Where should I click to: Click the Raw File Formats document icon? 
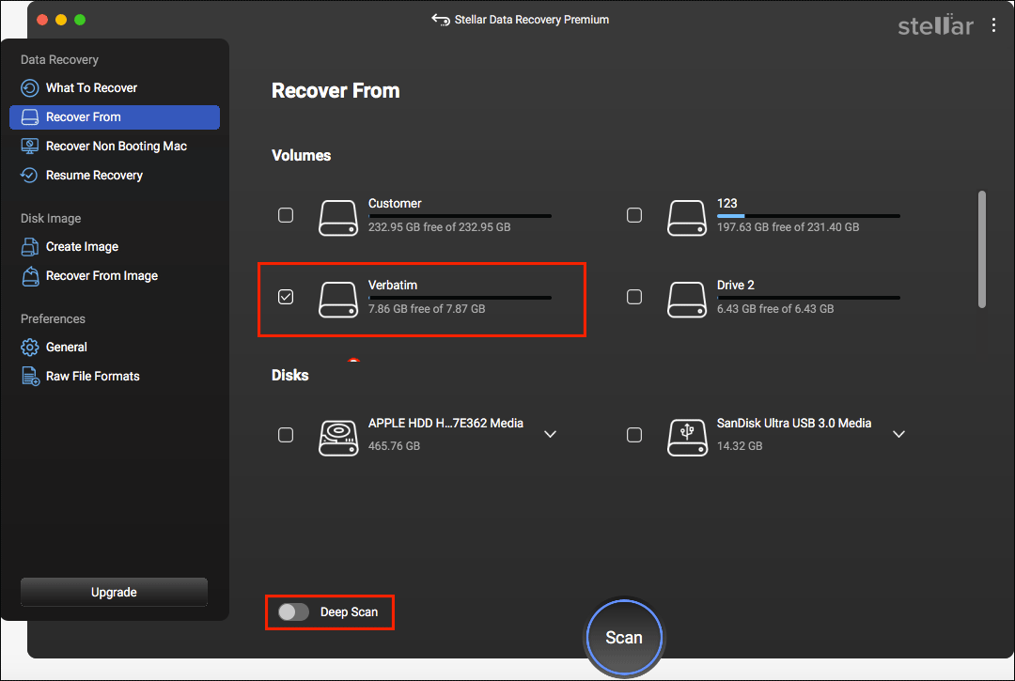pos(30,377)
